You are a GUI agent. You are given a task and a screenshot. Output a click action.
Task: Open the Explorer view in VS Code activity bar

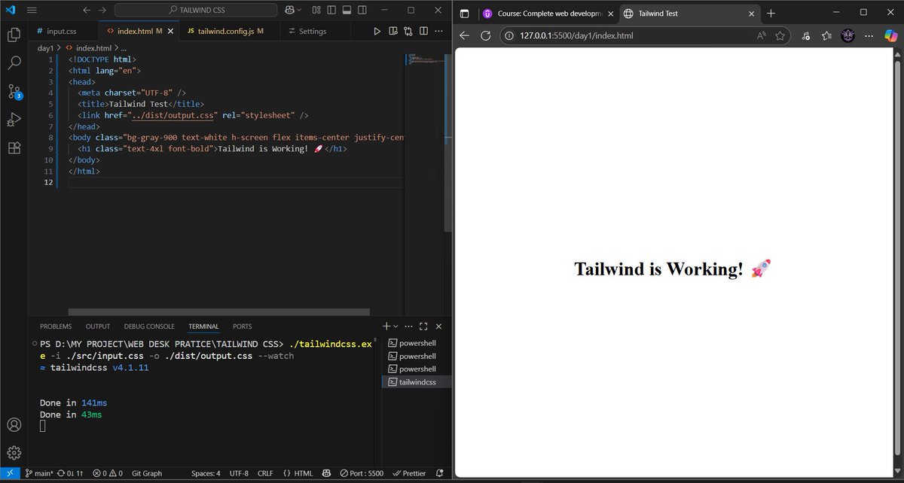(x=14, y=35)
